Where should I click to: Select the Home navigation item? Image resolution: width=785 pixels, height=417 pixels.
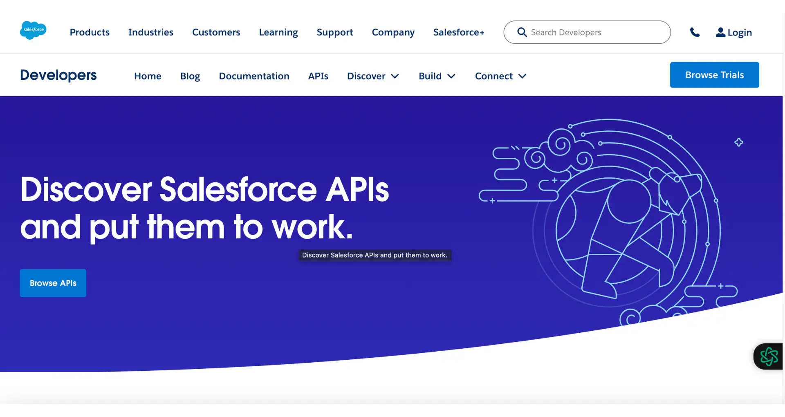(x=148, y=76)
